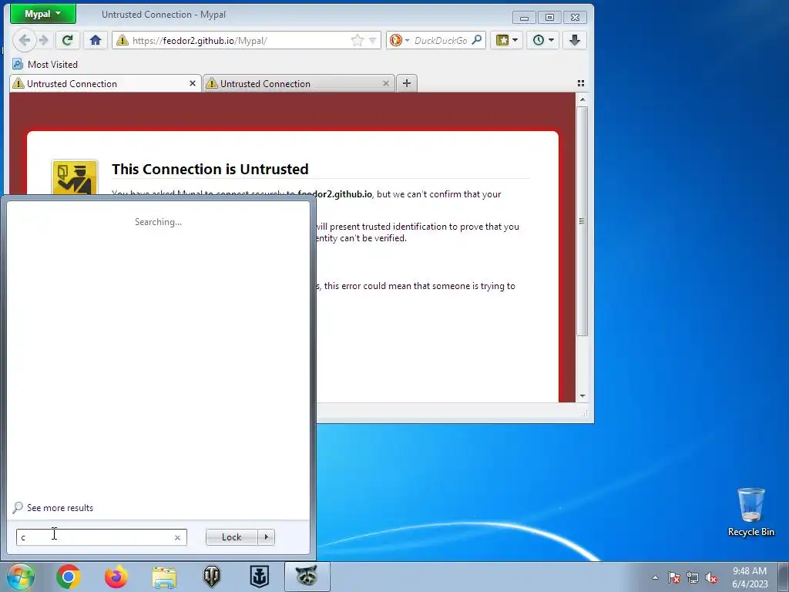This screenshot has height=592, width=789.
Task: Open Action Center flag tray icon
Action: [x=674, y=577]
